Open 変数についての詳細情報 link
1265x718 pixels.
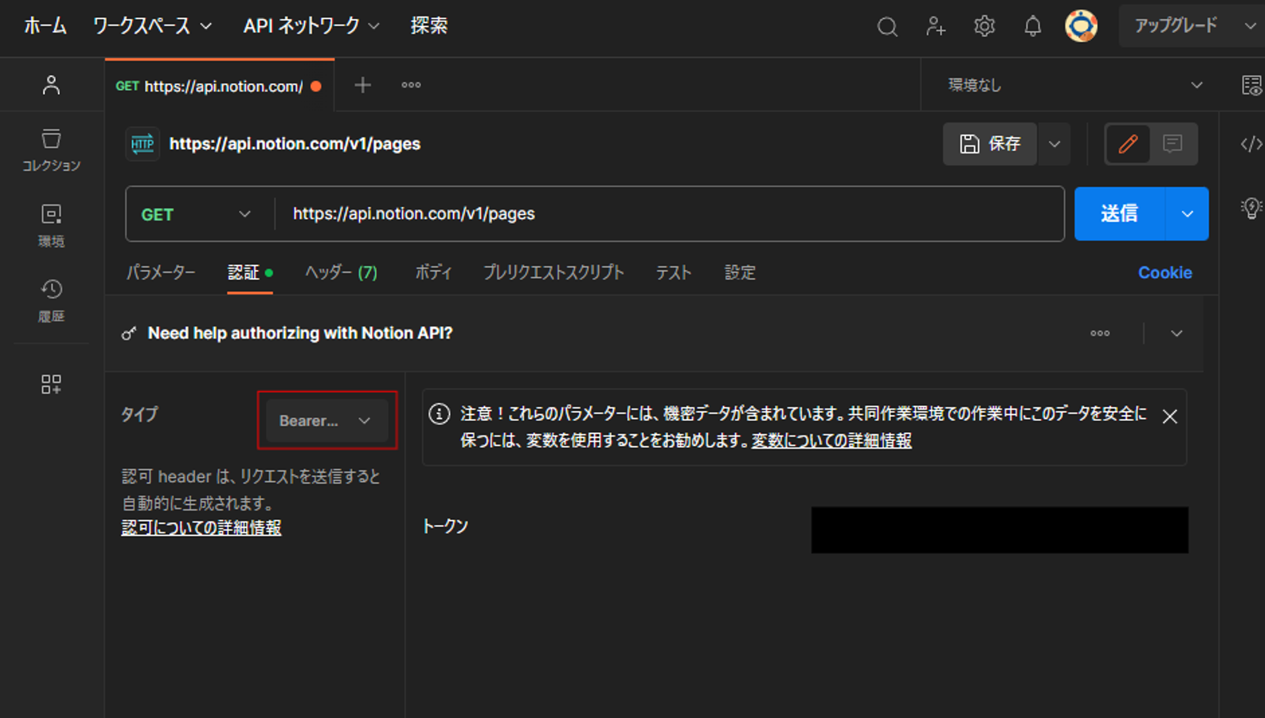831,441
